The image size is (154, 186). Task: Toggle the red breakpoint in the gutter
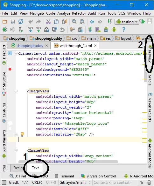point(10,69)
